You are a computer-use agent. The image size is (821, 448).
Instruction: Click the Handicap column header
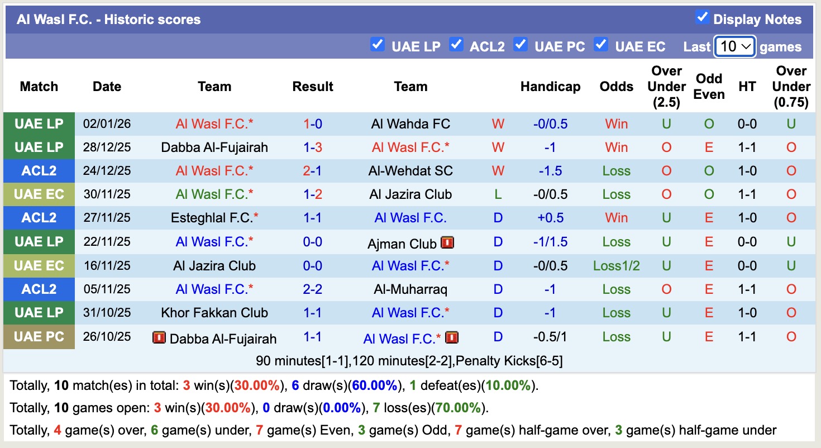[x=551, y=87]
